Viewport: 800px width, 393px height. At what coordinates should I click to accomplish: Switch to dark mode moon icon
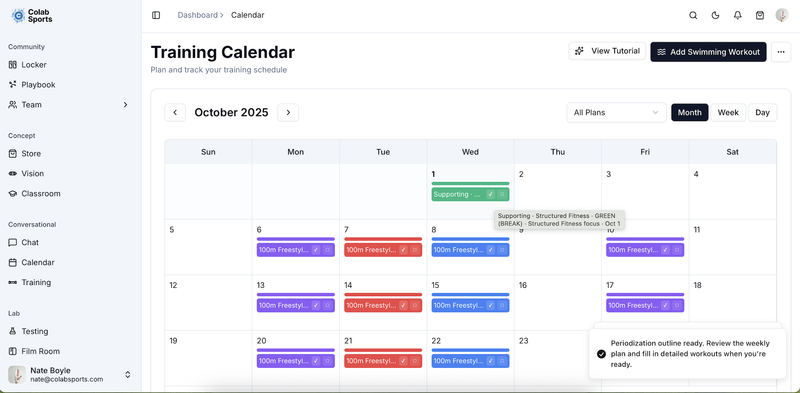click(x=715, y=15)
